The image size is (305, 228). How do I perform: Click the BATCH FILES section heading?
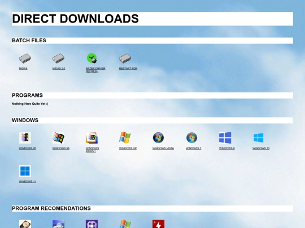point(29,41)
